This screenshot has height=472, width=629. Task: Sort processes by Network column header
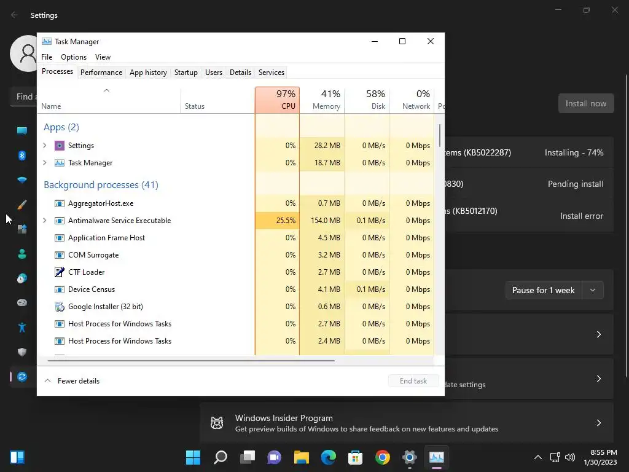click(412, 100)
